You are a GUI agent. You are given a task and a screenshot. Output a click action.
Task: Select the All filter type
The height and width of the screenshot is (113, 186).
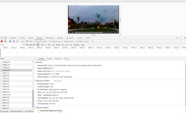pos(38,45)
